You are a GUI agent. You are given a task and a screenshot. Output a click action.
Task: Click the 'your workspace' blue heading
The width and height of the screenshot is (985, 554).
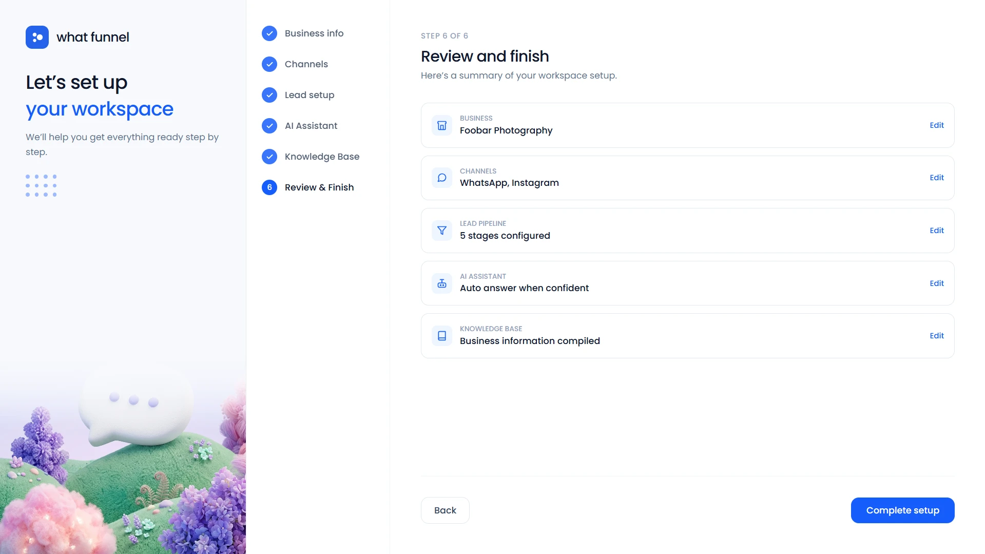100,109
